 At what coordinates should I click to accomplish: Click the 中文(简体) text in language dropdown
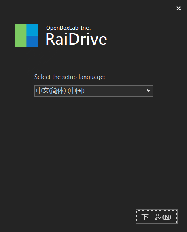51,91
